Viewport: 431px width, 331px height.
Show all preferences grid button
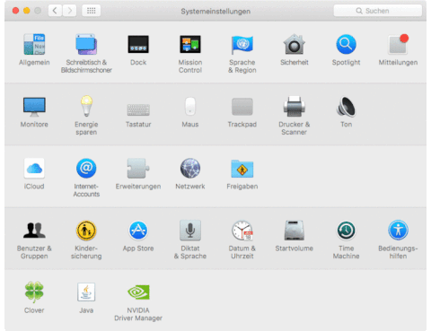tap(91, 11)
